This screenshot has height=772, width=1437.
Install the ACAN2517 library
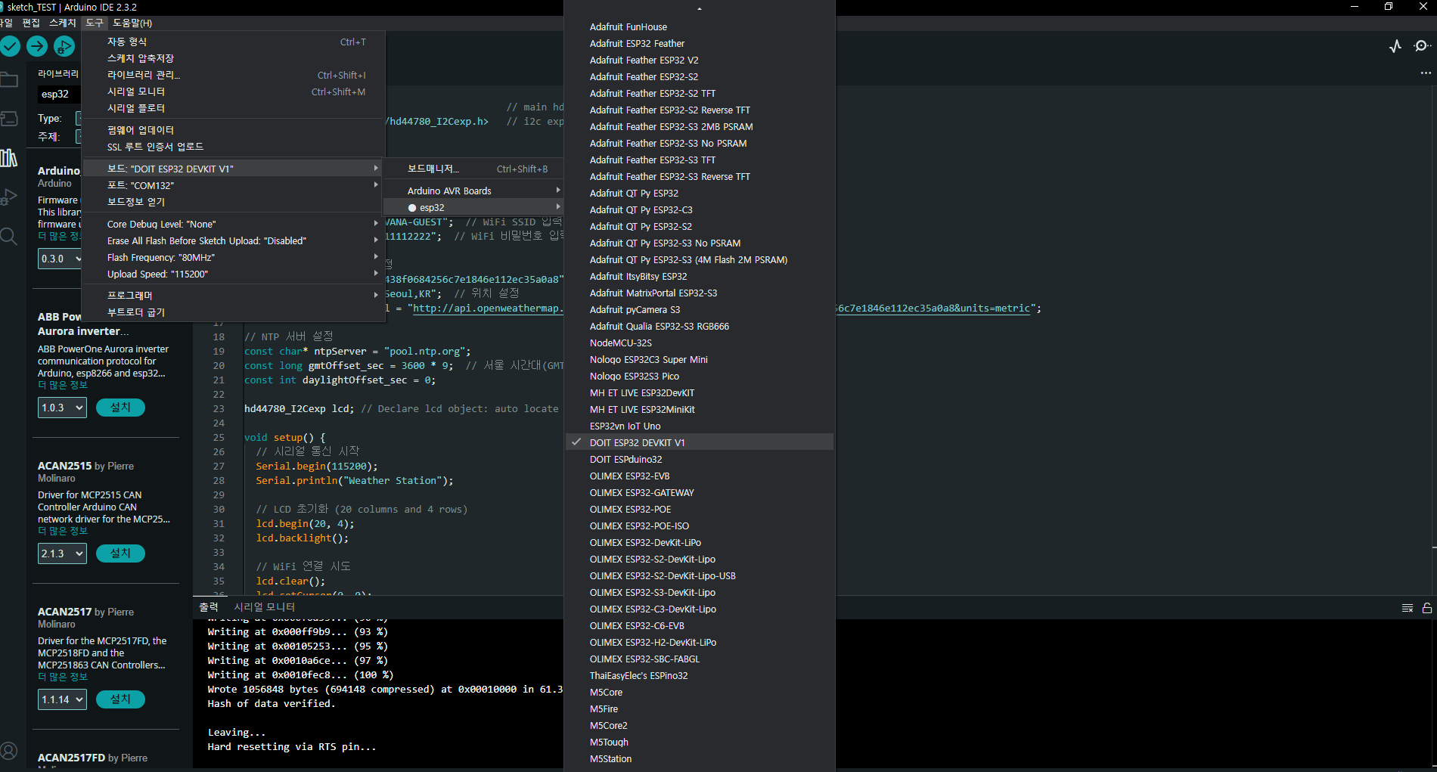[x=120, y=699]
